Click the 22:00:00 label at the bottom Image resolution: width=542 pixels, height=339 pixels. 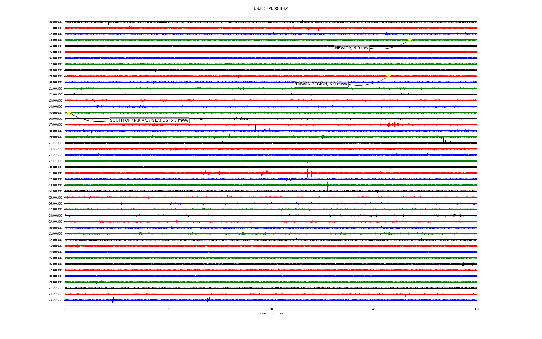[55, 300]
